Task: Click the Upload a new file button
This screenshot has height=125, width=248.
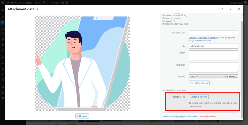Action: (199, 97)
